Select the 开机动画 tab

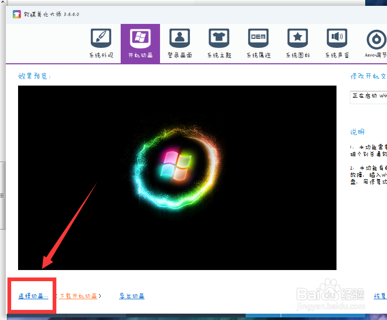[140, 44]
